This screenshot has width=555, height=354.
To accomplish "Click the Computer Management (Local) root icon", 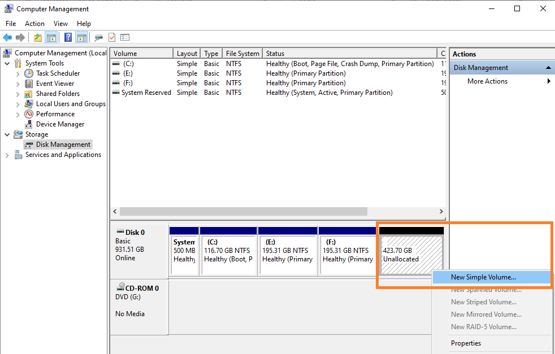I will tap(7, 53).
